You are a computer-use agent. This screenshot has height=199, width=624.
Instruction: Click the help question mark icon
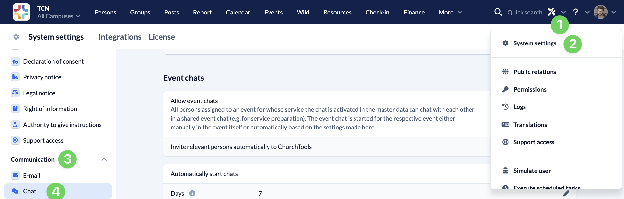[x=575, y=12]
